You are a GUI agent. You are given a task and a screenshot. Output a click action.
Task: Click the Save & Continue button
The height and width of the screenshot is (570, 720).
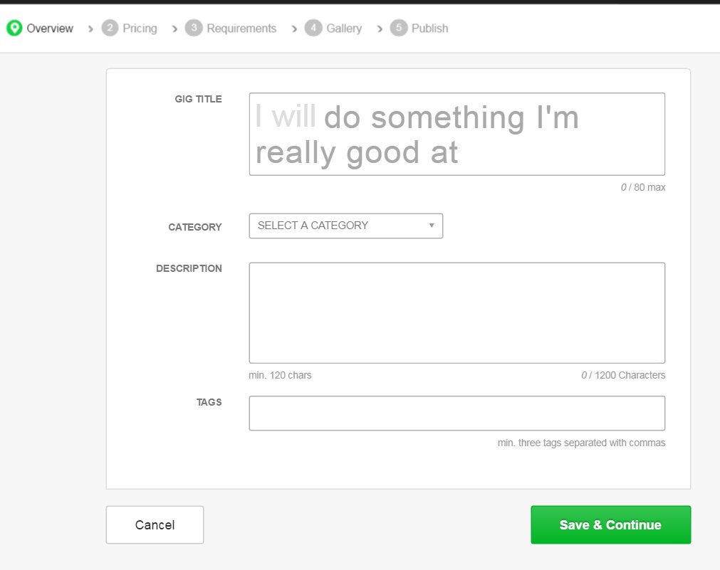click(610, 524)
